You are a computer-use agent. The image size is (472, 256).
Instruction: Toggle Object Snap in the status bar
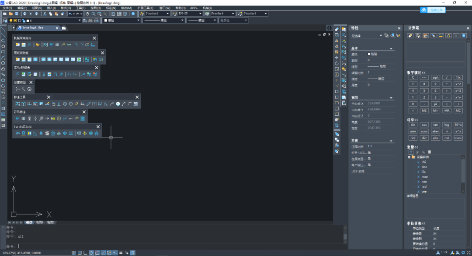click(97, 253)
